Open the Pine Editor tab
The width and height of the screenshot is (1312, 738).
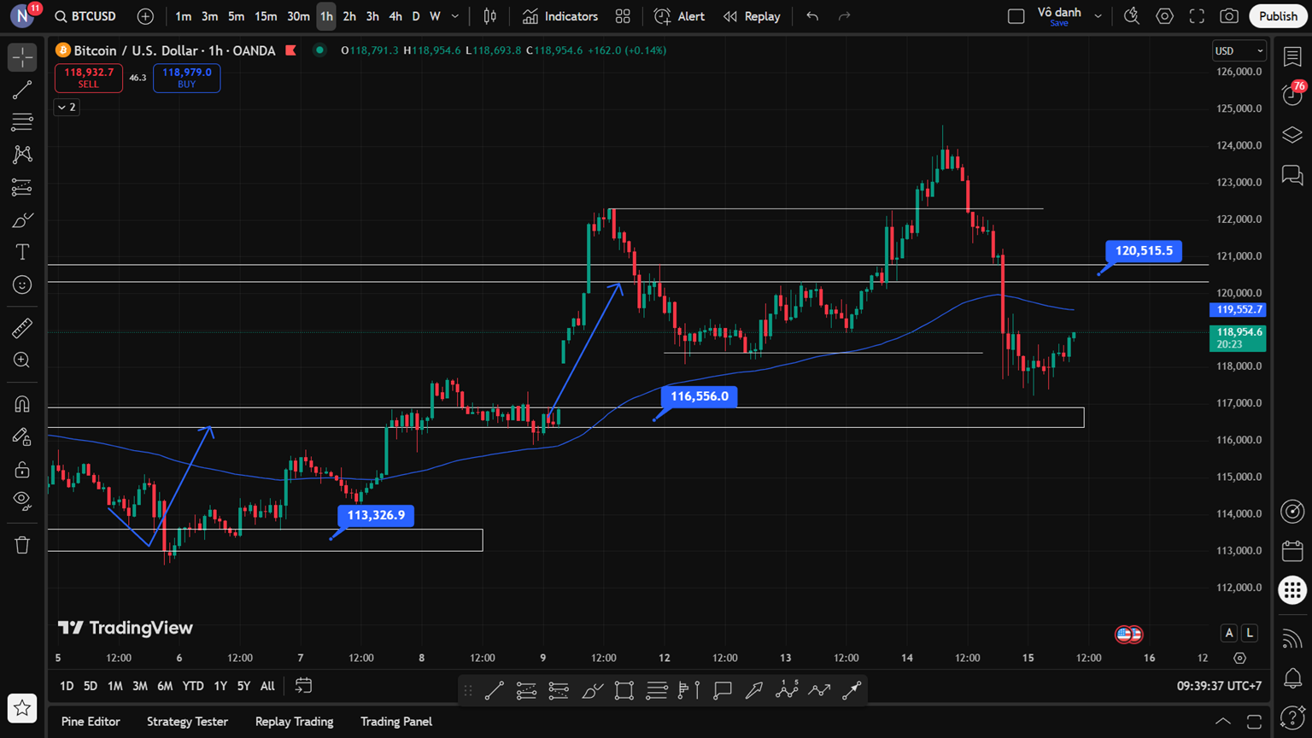coord(91,722)
